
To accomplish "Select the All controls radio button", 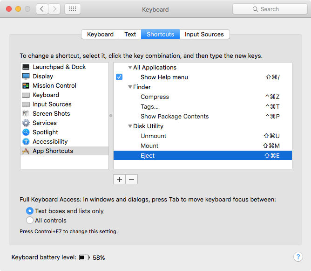I will click(x=29, y=220).
